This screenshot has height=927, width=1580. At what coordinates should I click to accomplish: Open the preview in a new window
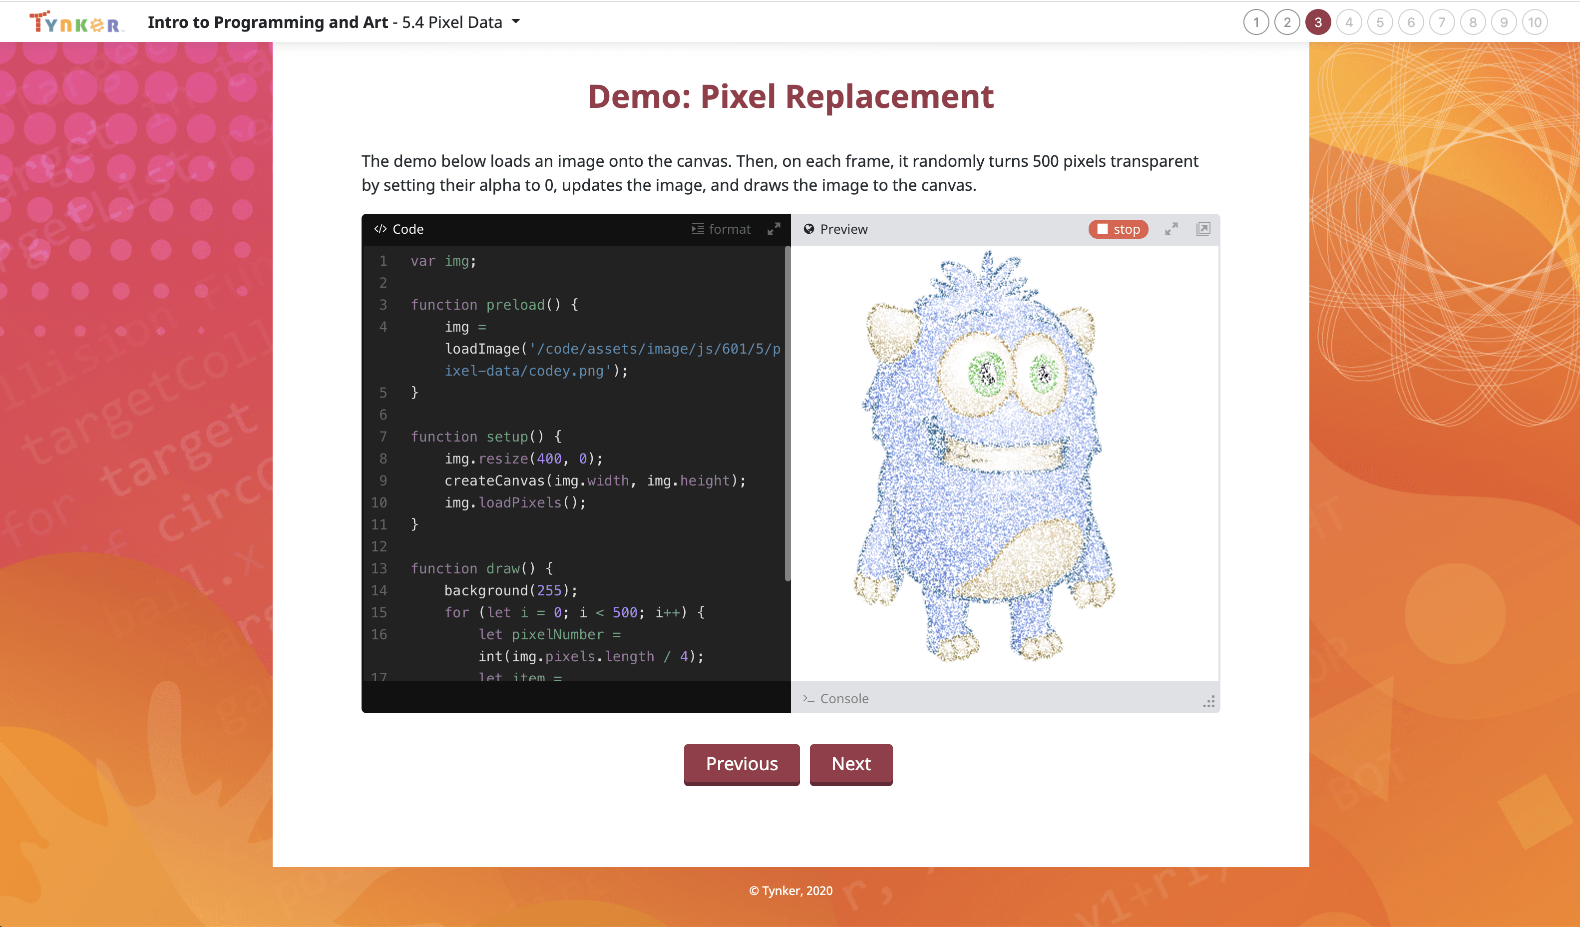[x=1202, y=229]
